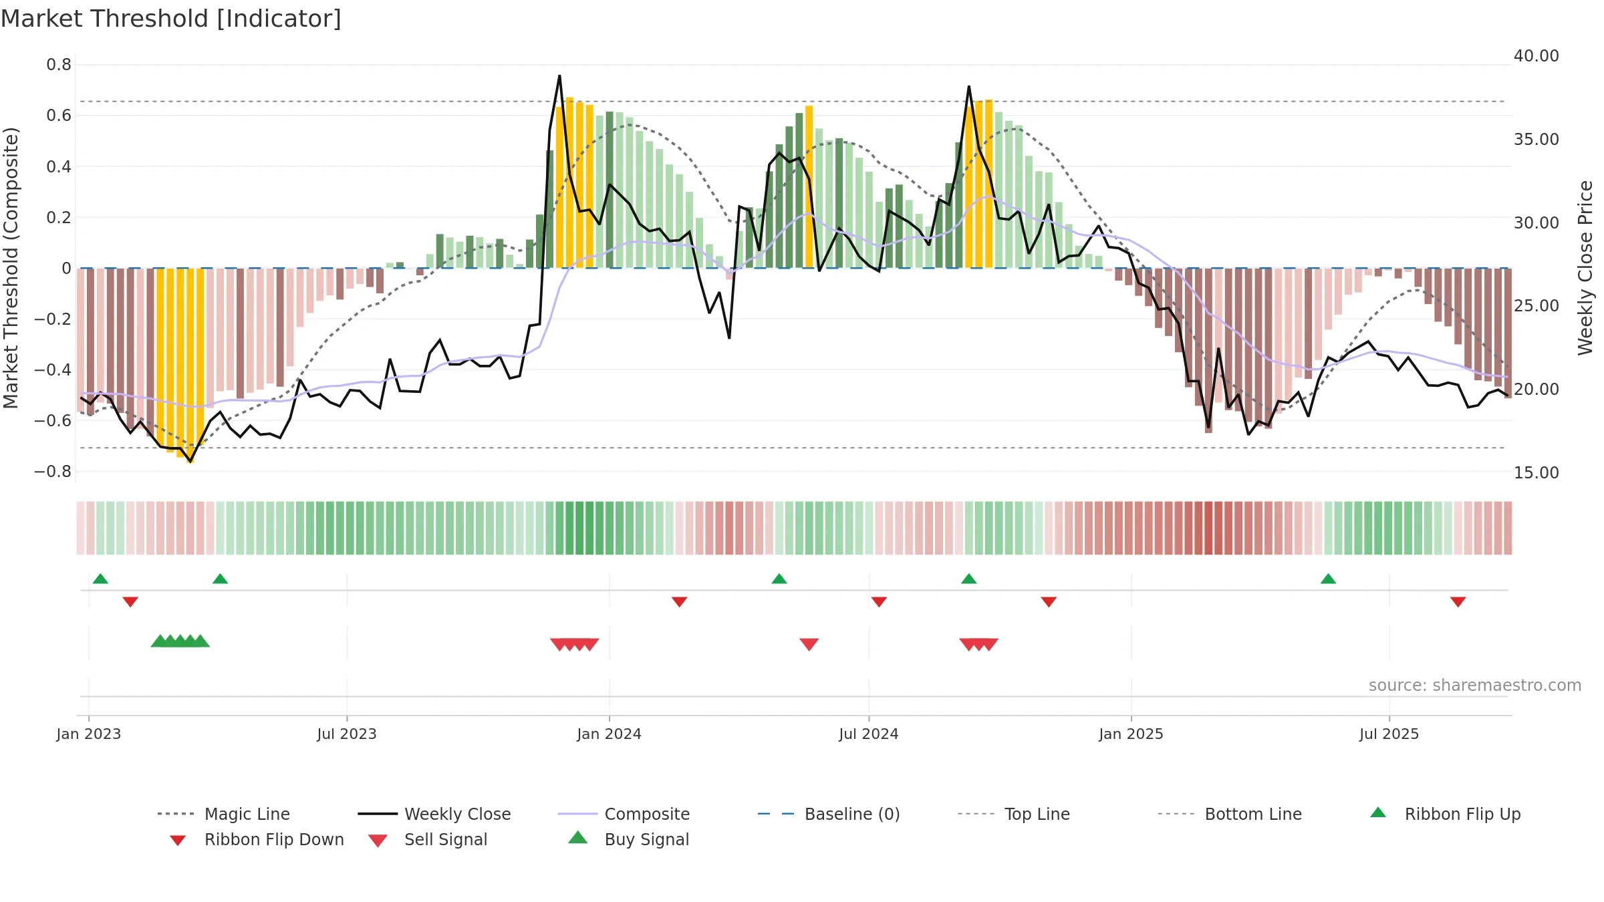
Task: Toggle the Sell Signal legend entry
Action: 428,839
